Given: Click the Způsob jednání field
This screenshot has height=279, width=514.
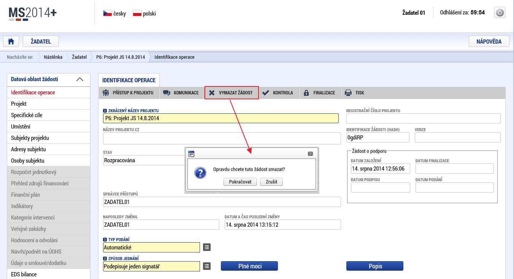Looking at the screenshot, I should click(151, 266).
